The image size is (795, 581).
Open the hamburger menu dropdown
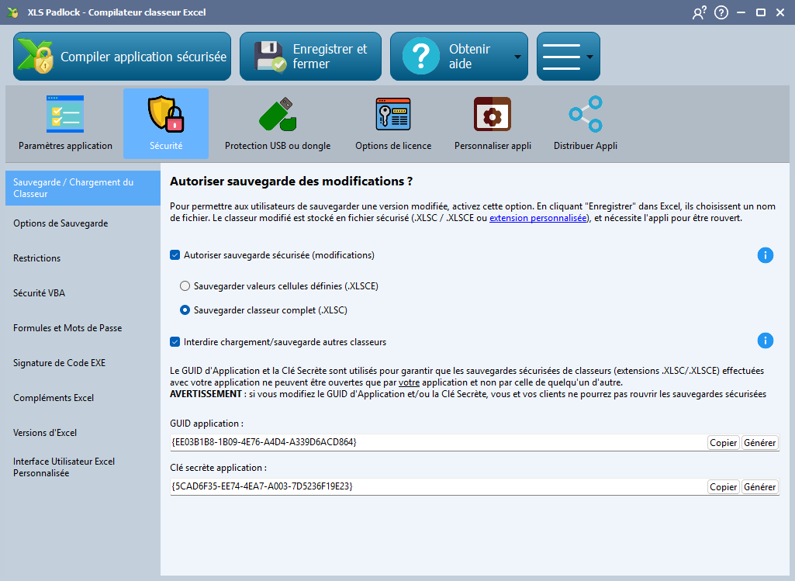(x=568, y=57)
